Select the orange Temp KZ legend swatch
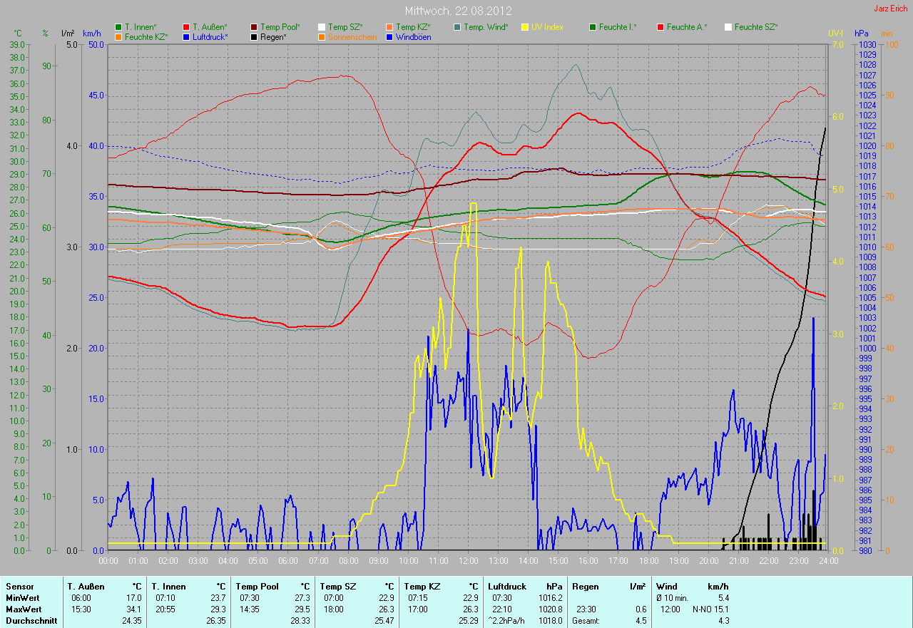 click(x=389, y=27)
